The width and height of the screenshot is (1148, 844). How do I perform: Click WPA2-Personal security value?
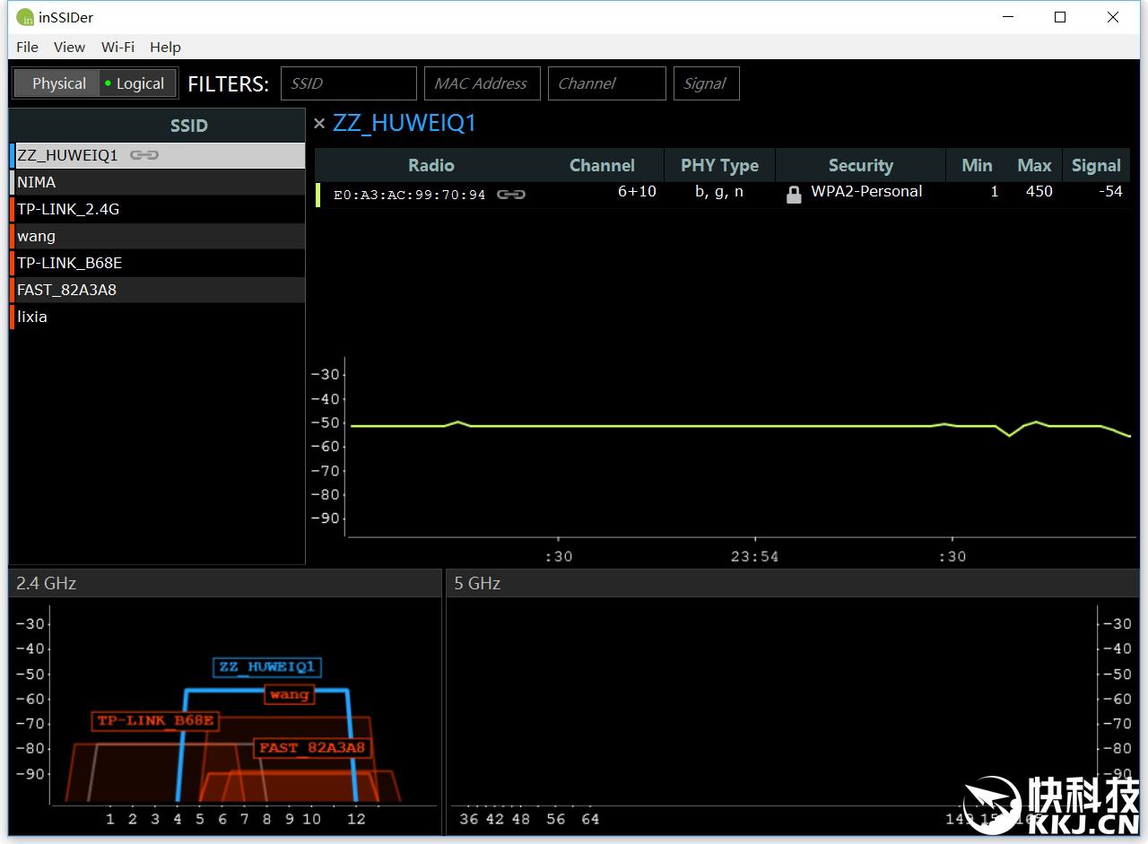click(866, 191)
